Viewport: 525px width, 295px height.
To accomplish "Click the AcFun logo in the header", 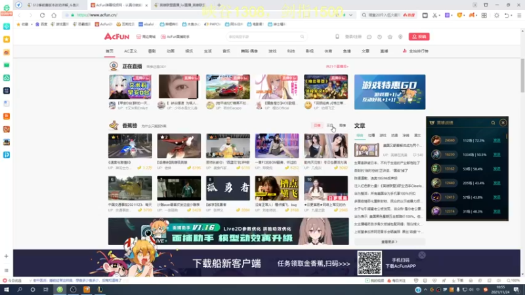I will pos(117,37).
